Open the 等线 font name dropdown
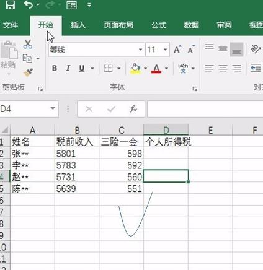The width and height of the screenshot is (263, 270). coord(140,50)
